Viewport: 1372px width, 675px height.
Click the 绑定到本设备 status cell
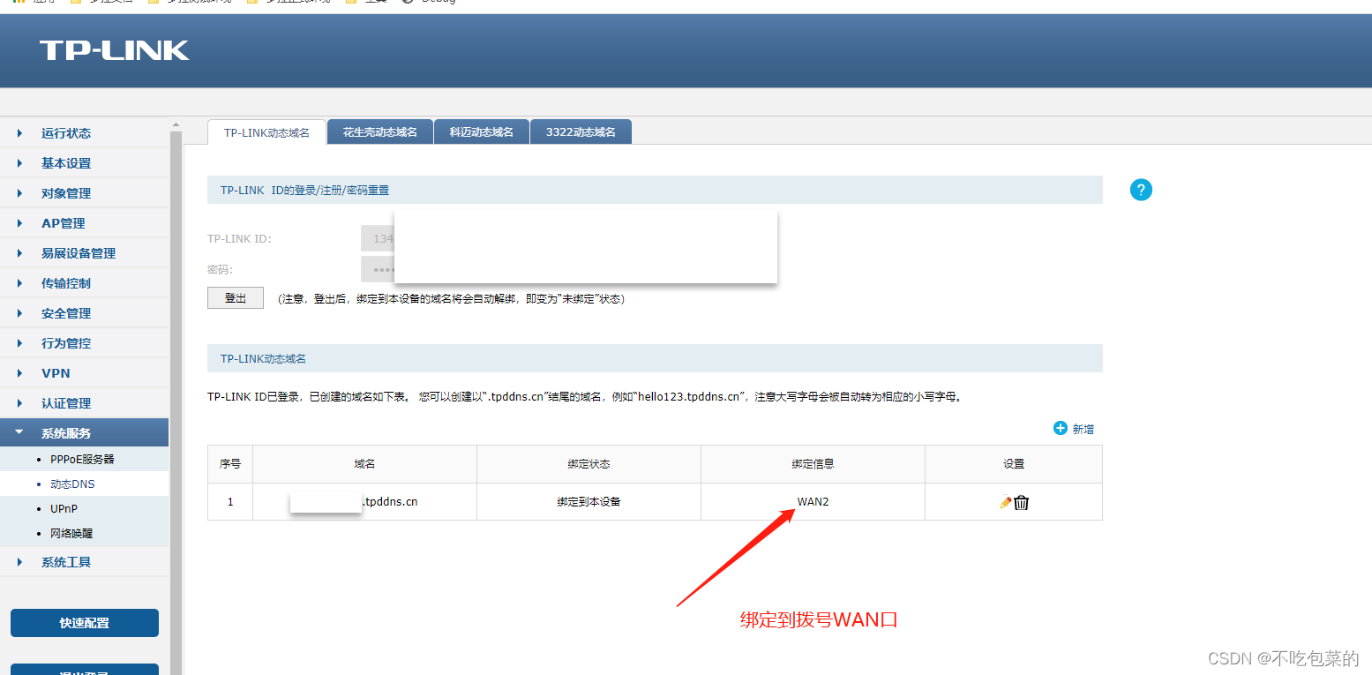pyautogui.click(x=589, y=502)
